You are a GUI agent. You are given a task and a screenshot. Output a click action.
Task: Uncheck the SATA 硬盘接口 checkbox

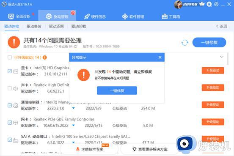(x=10, y=140)
